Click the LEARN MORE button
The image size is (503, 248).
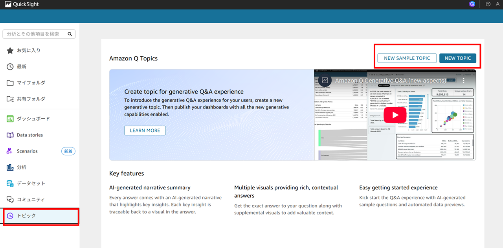(145, 130)
